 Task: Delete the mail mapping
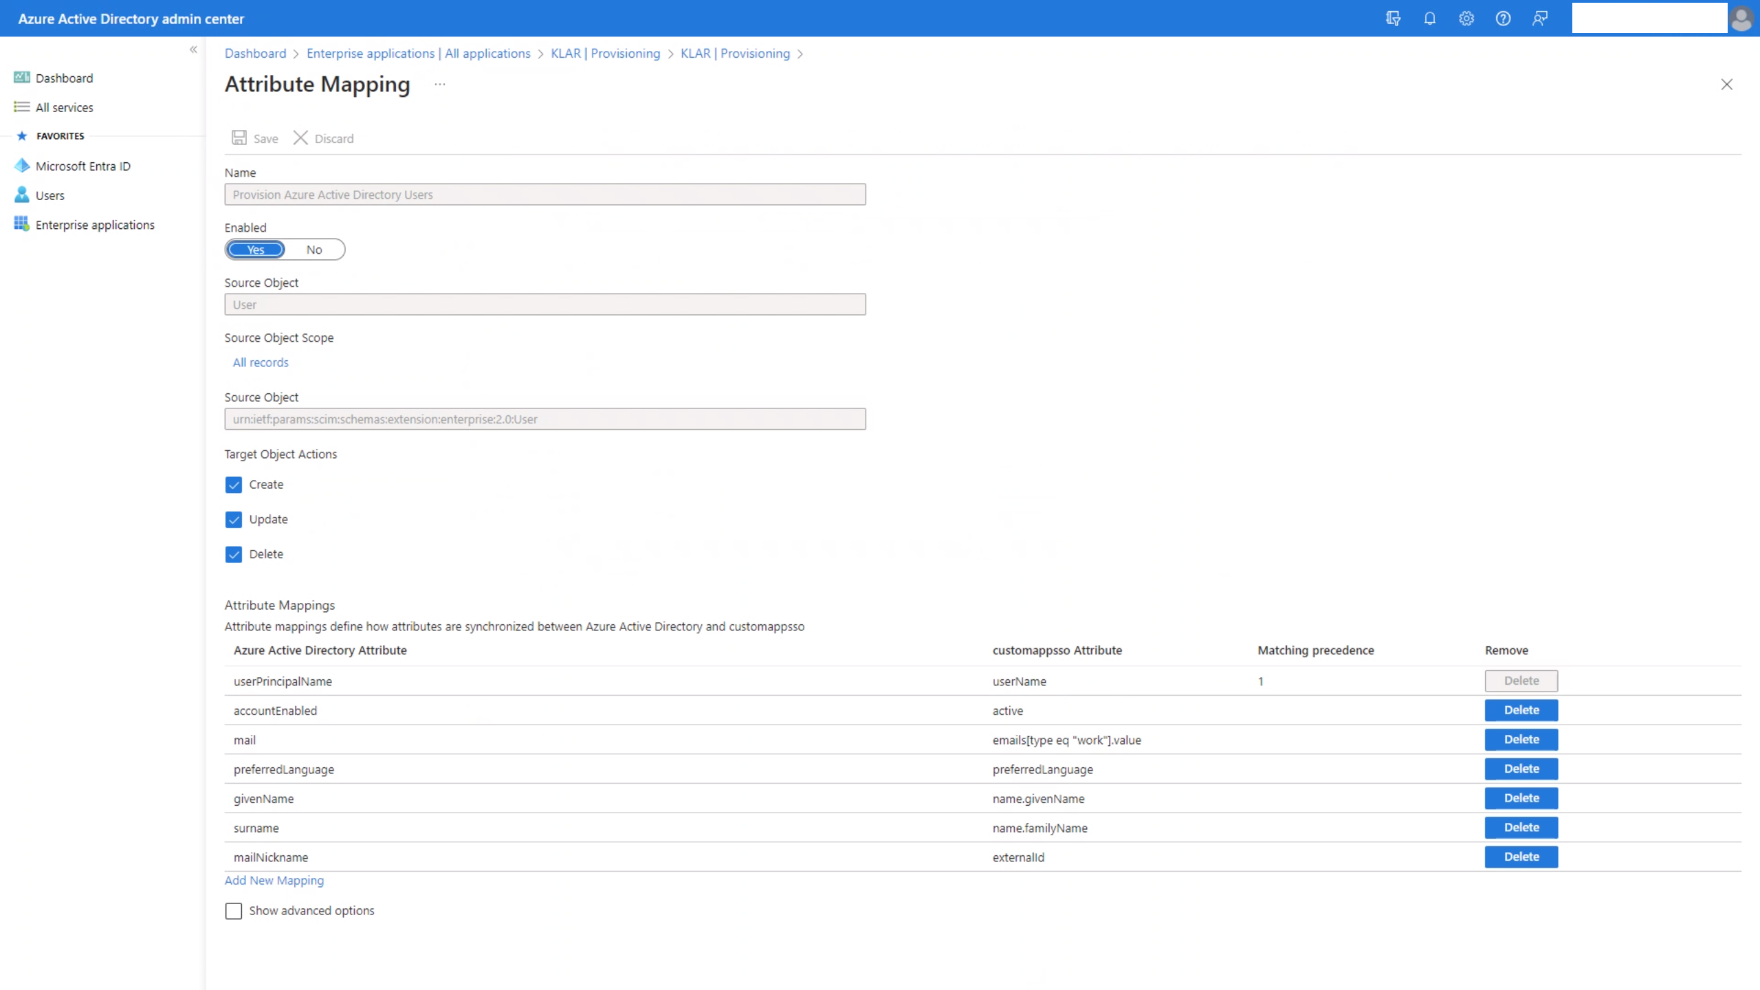(x=1521, y=740)
